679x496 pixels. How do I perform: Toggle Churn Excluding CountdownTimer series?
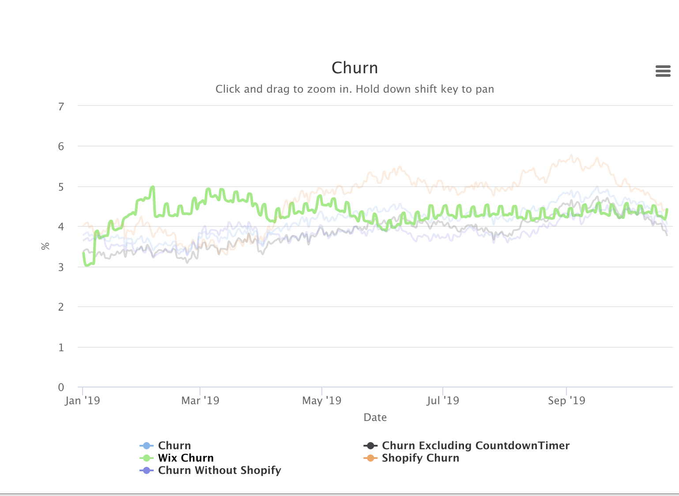point(475,445)
